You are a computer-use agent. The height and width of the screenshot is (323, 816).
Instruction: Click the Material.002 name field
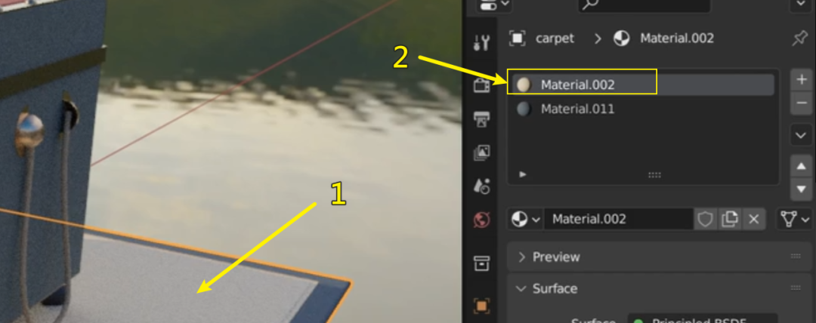point(618,220)
